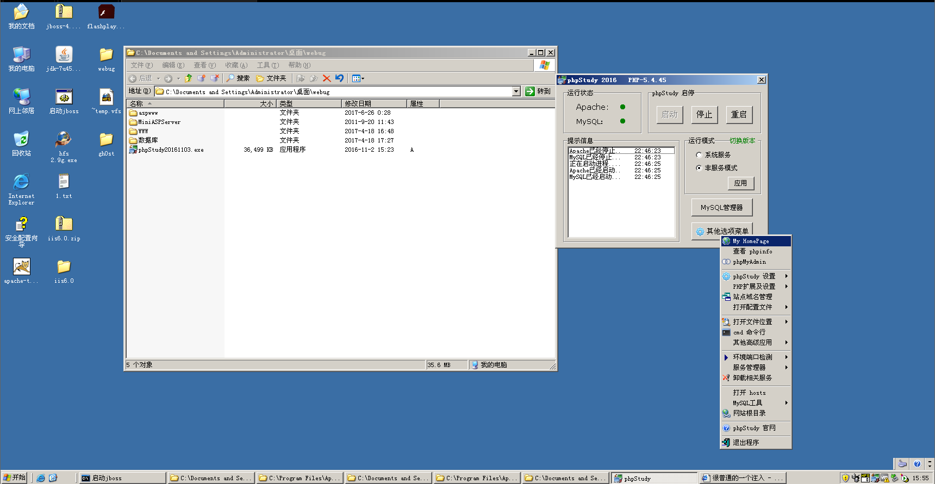Screen dimensions: 935x484
Task: Open the webug folder on desktop
Action: point(106,59)
